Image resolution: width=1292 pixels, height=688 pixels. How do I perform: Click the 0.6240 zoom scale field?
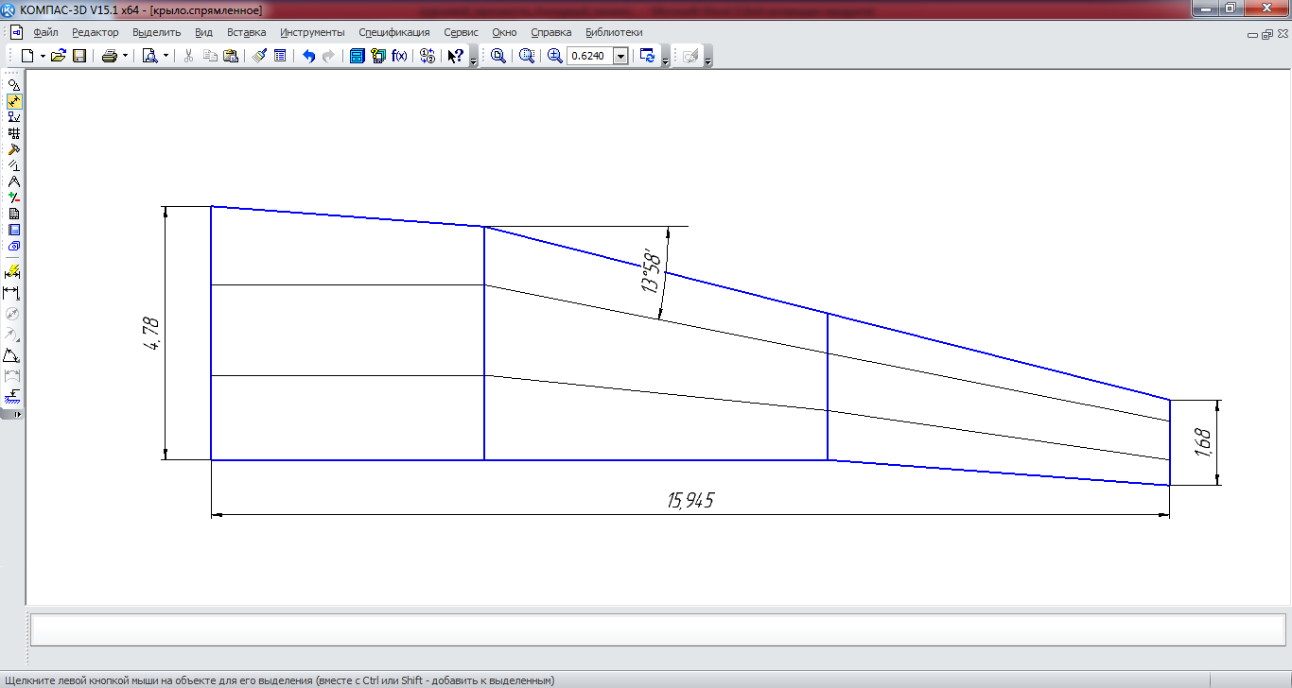click(589, 56)
